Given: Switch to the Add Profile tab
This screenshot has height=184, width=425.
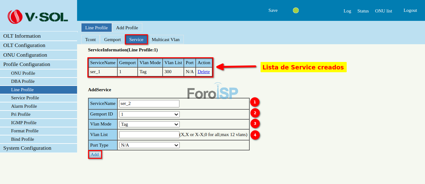Looking at the screenshot, I should point(127,28).
